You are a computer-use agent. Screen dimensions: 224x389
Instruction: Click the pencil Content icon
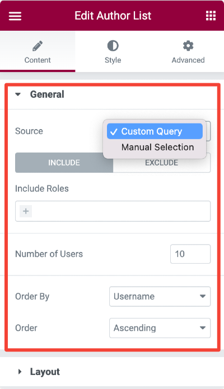click(38, 46)
